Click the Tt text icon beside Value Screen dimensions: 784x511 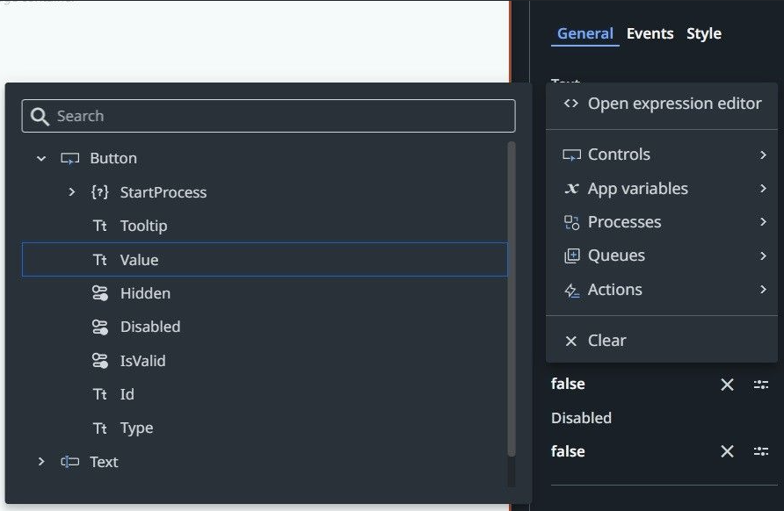tap(99, 259)
